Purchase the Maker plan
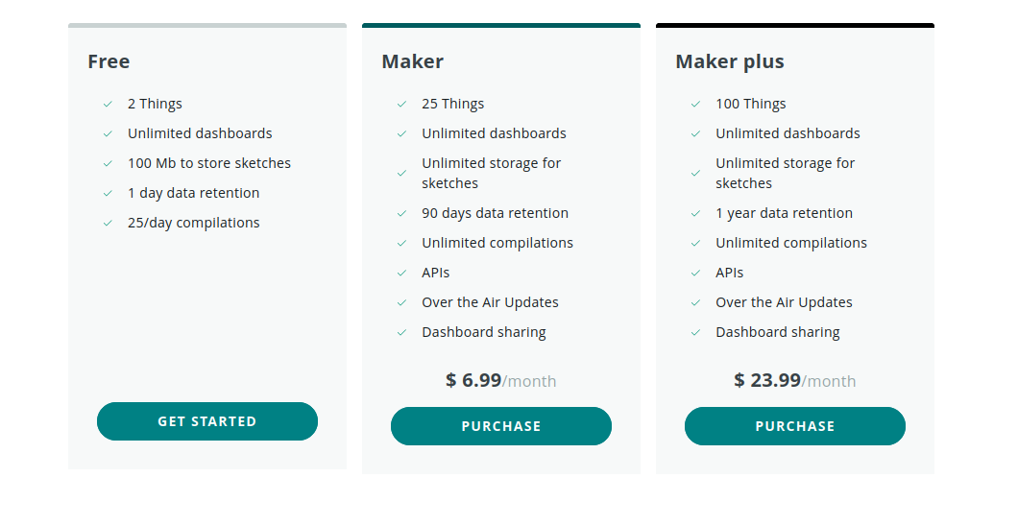 click(501, 426)
